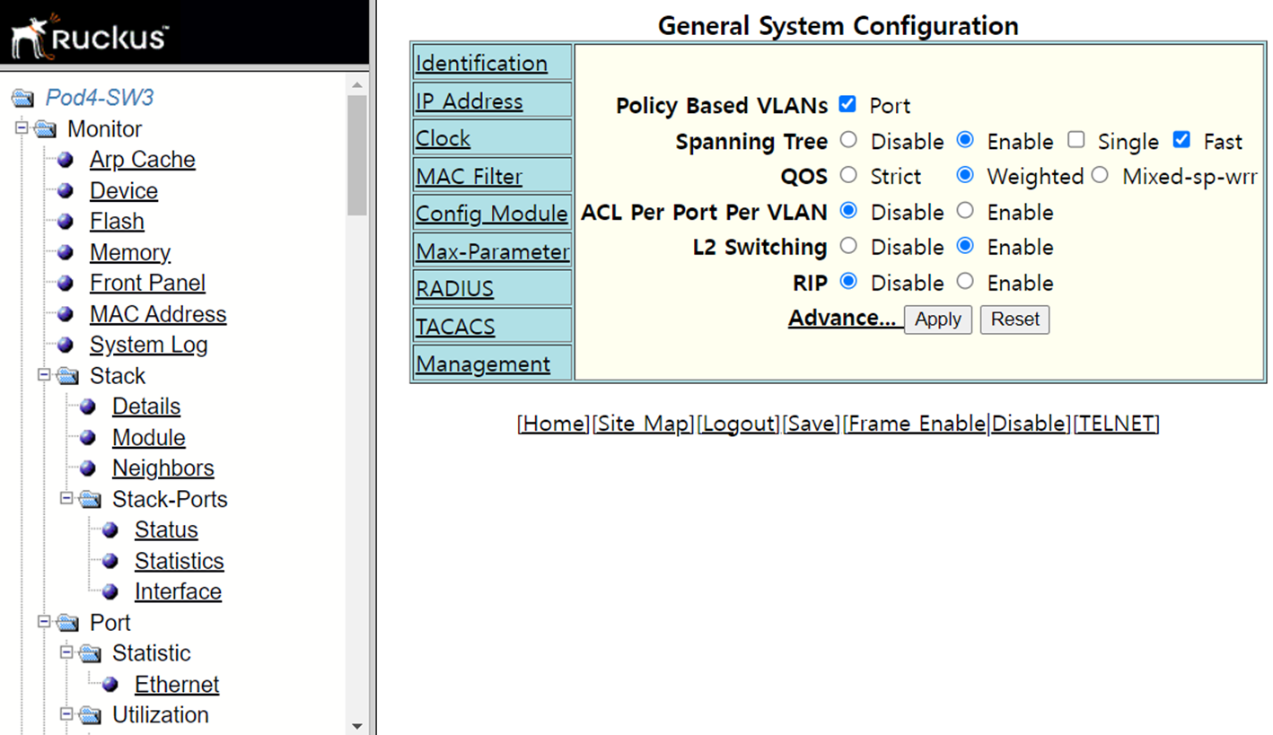Click the Pod4-SW3 root folder icon
The width and height of the screenshot is (1273, 735).
coord(23,99)
